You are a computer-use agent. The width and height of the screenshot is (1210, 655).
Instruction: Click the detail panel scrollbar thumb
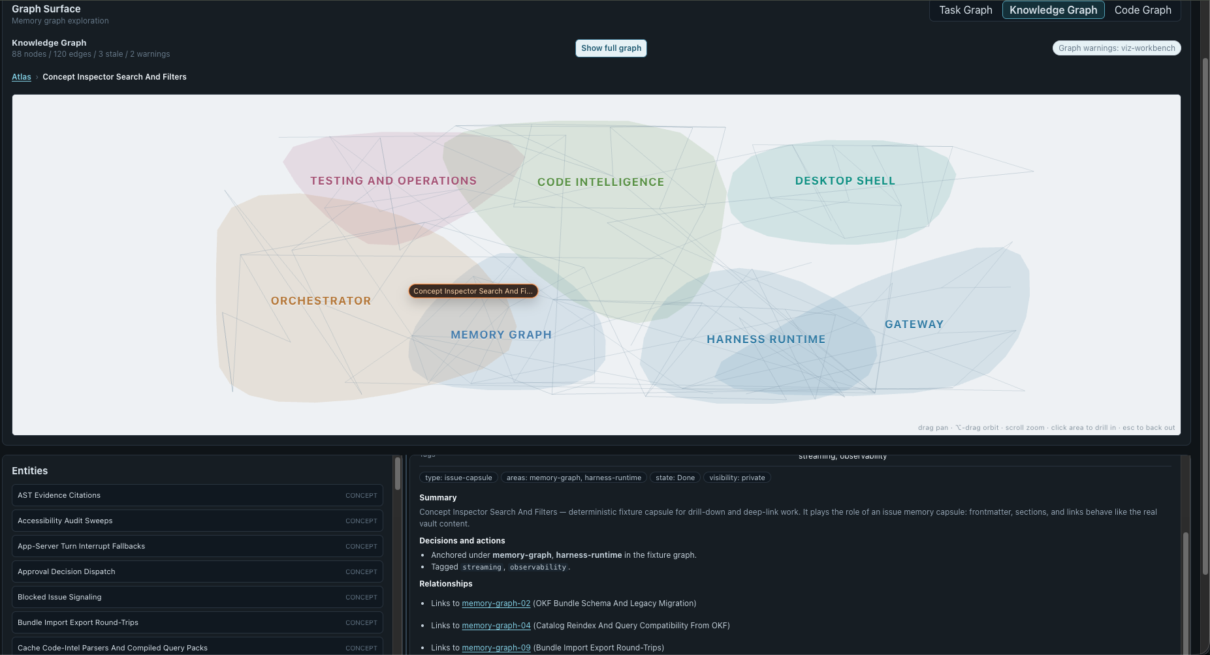click(x=1185, y=592)
